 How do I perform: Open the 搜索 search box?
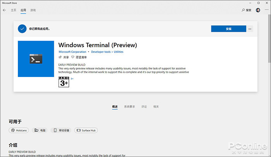point(247,10)
